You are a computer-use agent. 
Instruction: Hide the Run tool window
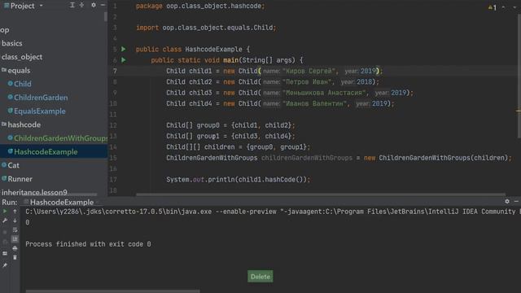click(x=516, y=201)
